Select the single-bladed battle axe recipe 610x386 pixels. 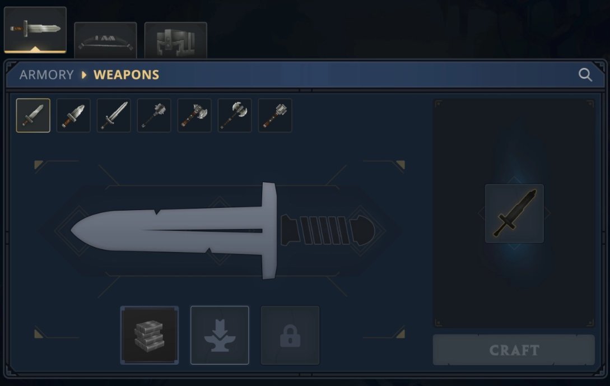tap(194, 115)
